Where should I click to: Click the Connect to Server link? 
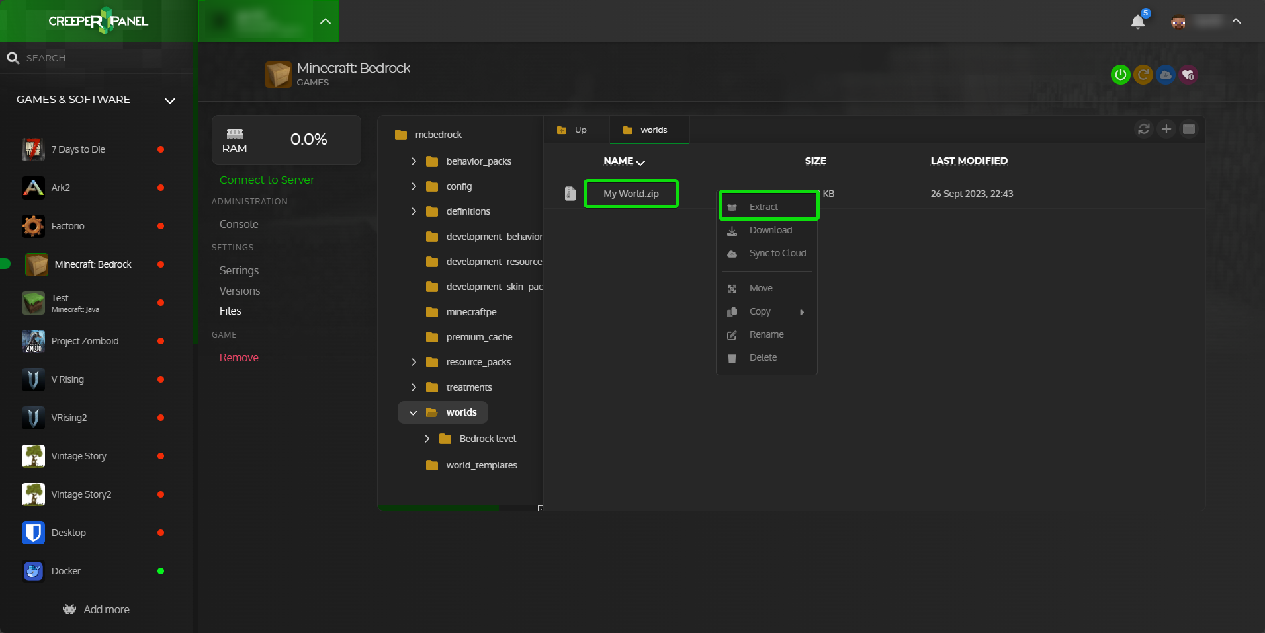coord(267,180)
